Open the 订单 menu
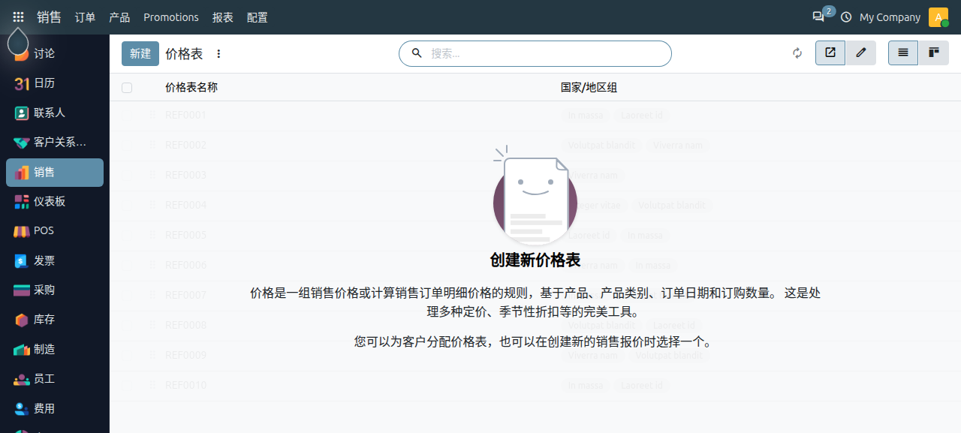961x433 pixels. [x=85, y=17]
